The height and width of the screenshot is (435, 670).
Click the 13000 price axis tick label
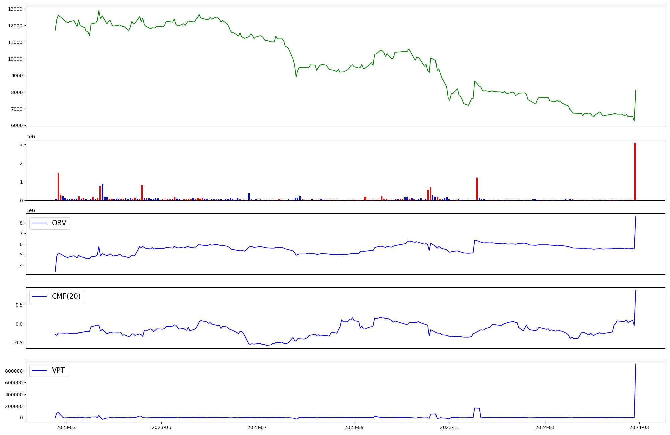15,9
